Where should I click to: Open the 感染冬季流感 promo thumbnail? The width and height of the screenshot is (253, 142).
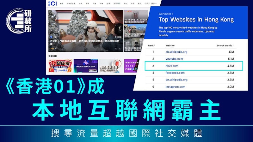pos(111,66)
